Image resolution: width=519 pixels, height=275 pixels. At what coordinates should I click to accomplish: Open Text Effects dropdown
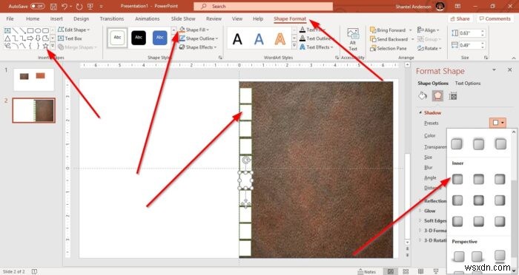(x=316, y=47)
